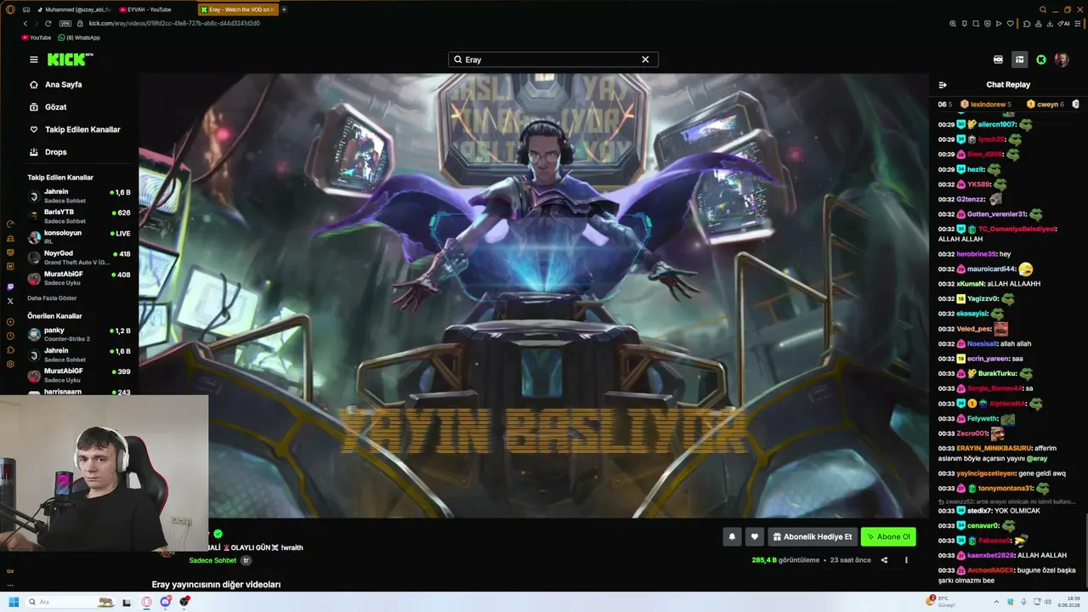Open the browser AI assistant
1088x612 pixels.
tap(1062, 24)
